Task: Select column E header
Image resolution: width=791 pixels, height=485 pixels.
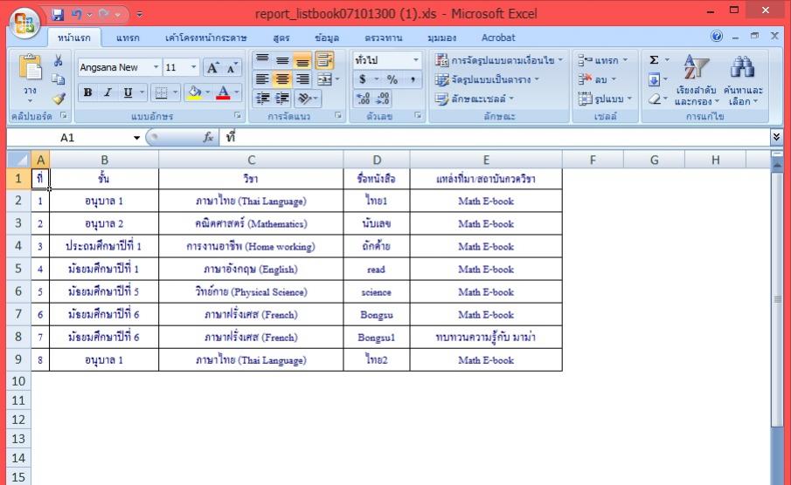Action: coord(486,160)
